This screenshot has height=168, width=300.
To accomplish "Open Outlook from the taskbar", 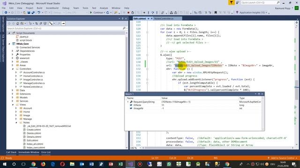I will click(82, 164).
